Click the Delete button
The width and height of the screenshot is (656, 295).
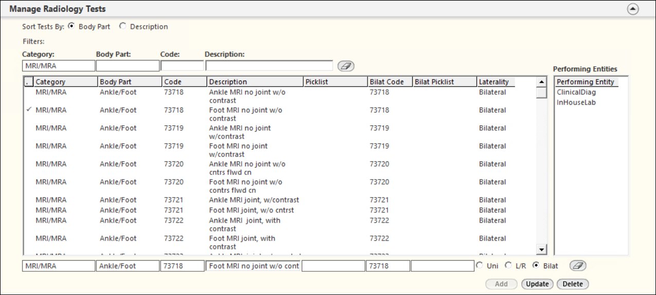[573, 284]
